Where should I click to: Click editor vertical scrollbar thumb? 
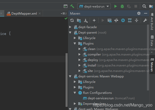point(67,80)
